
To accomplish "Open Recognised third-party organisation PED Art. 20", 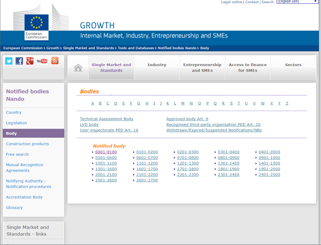I will click(213, 124).
